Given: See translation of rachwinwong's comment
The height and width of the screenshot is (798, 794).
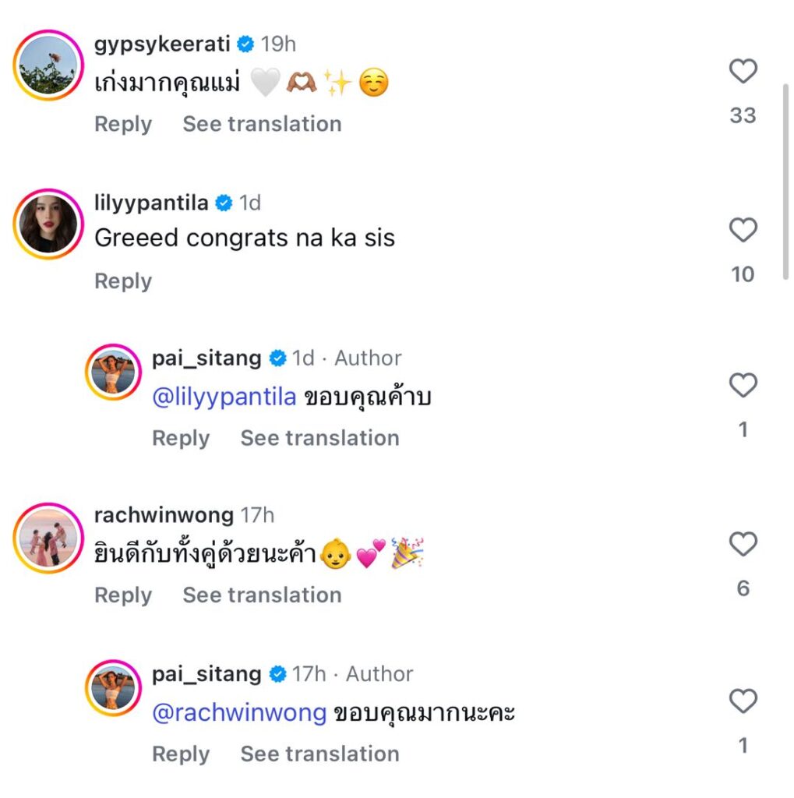Looking at the screenshot, I should (262, 595).
